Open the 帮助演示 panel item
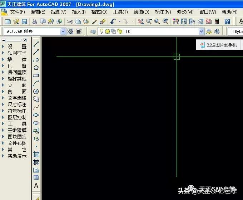 coord(17,156)
